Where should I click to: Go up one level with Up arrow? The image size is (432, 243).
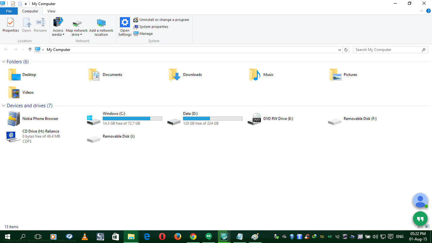click(30, 50)
